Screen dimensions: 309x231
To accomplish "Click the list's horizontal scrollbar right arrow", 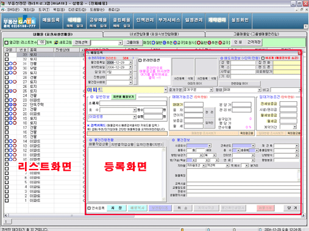I will [x=304, y=215].
